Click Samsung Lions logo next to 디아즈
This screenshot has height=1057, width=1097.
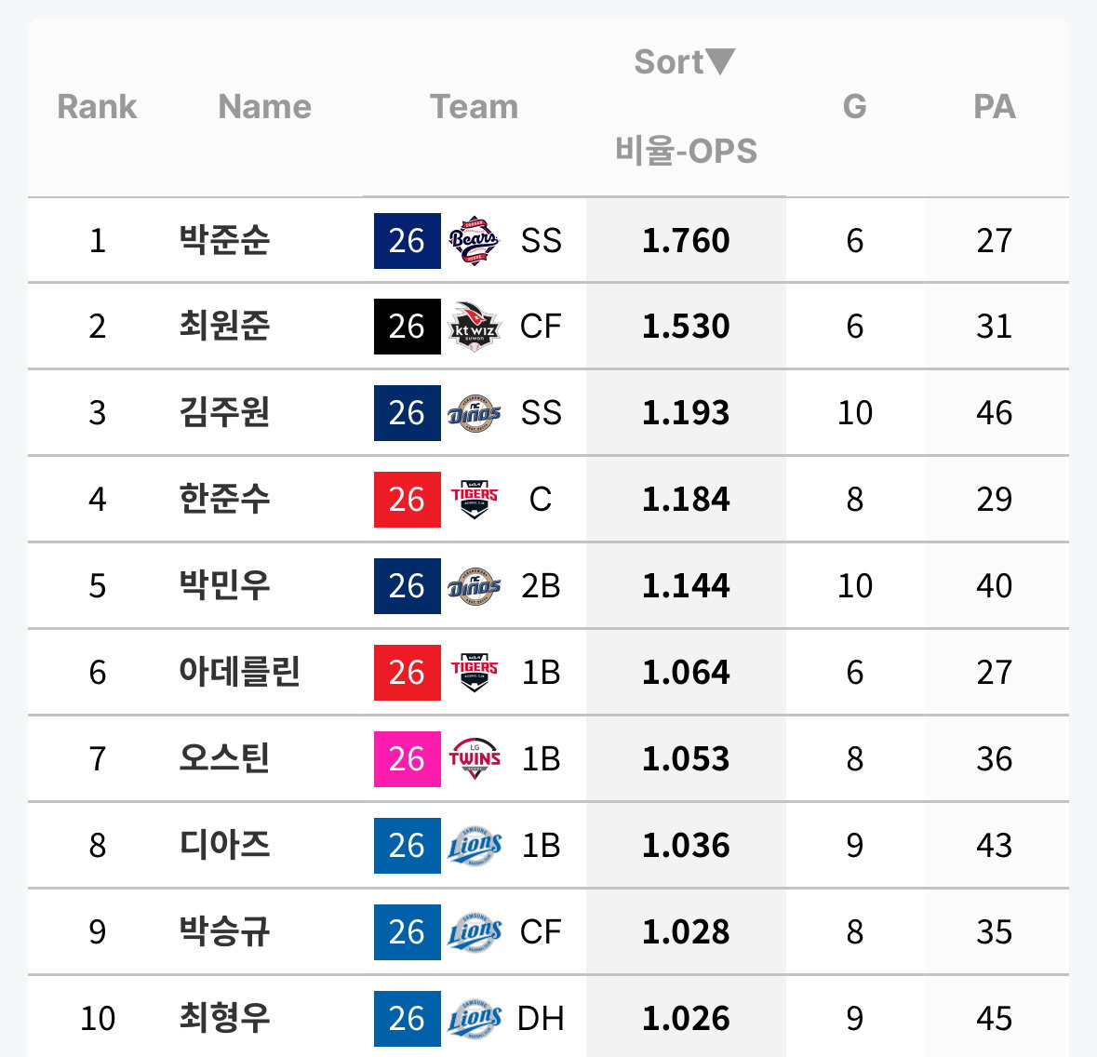pyautogui.click(x=474, y=846)
